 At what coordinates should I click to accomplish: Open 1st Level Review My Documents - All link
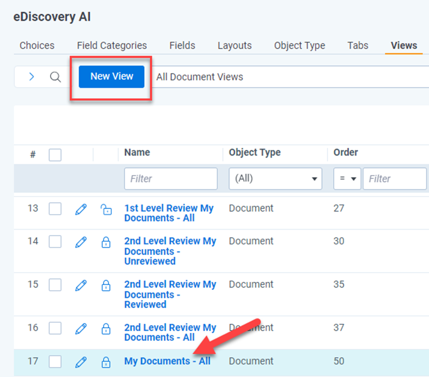[169, 213]
